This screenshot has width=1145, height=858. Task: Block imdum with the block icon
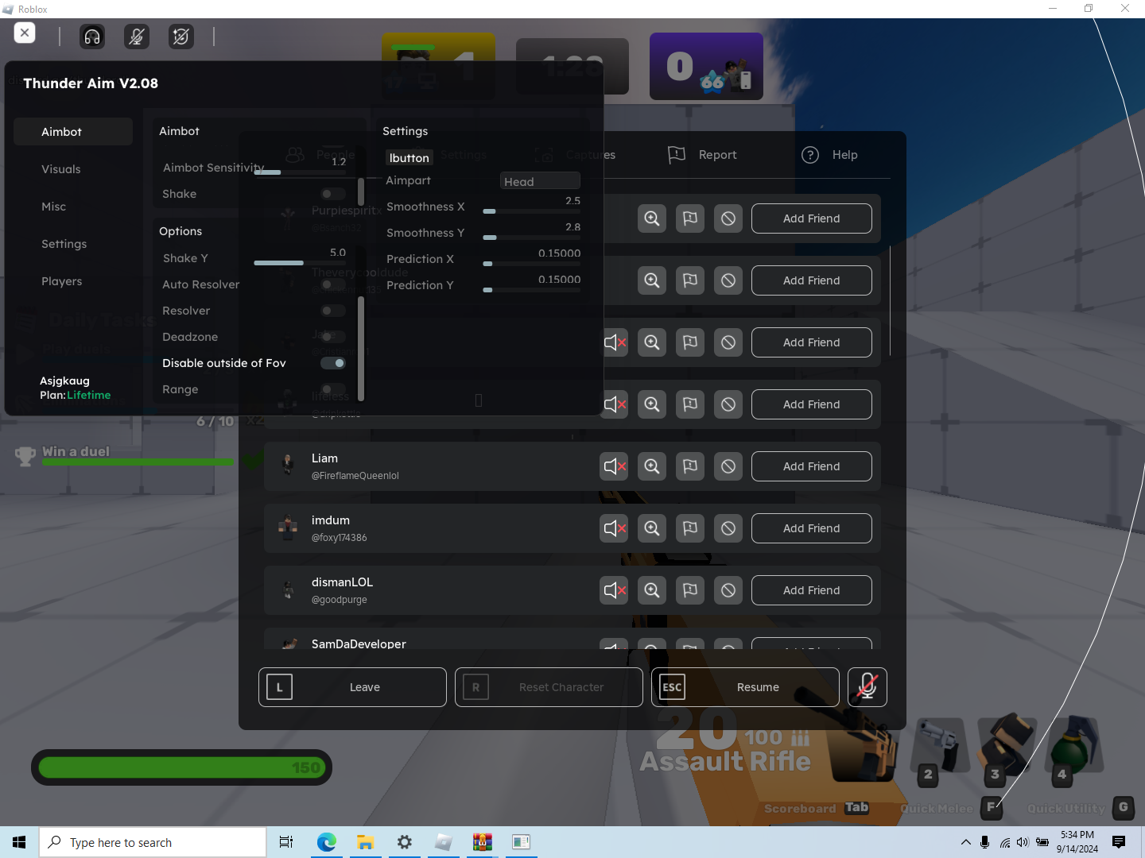tap(728, 528)
